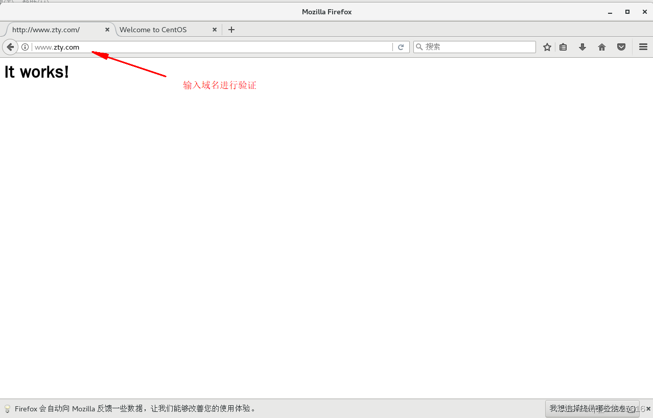Viewport: 653px width, 418px height.
Task: Open the Pocket icon
Action: [621, 47]
